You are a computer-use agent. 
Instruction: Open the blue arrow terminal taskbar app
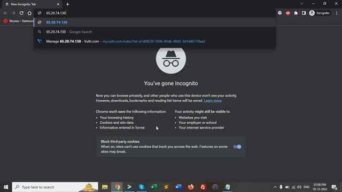tap(129, 187)
